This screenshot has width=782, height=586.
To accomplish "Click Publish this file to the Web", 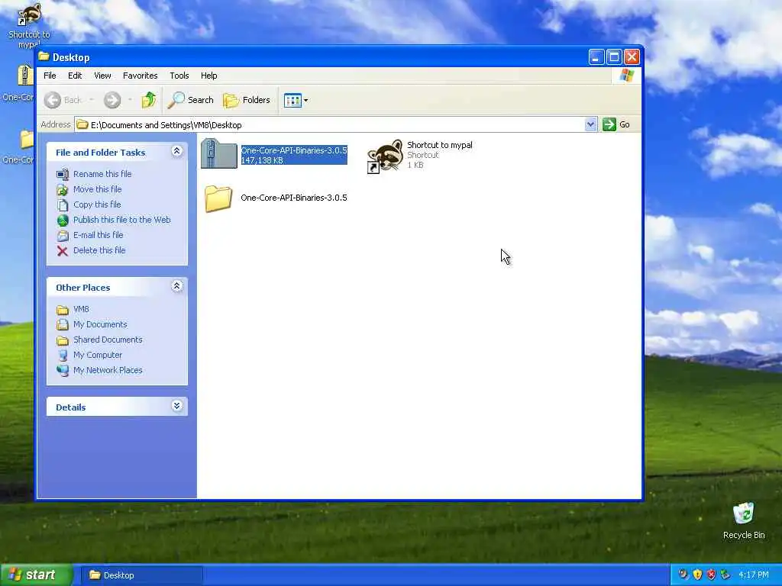I will [x=121, y=220].
